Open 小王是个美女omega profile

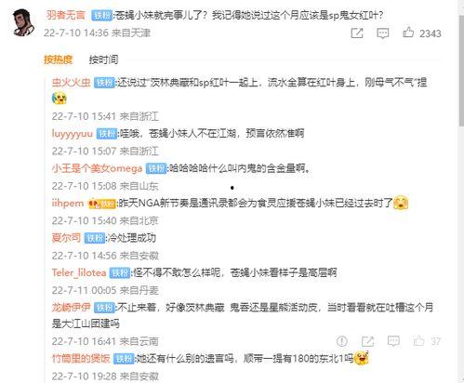(x=97, y=168)
